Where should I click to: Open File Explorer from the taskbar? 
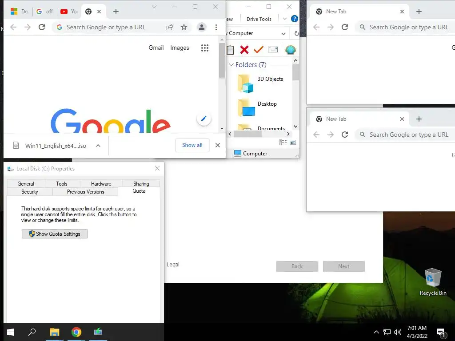54,332
